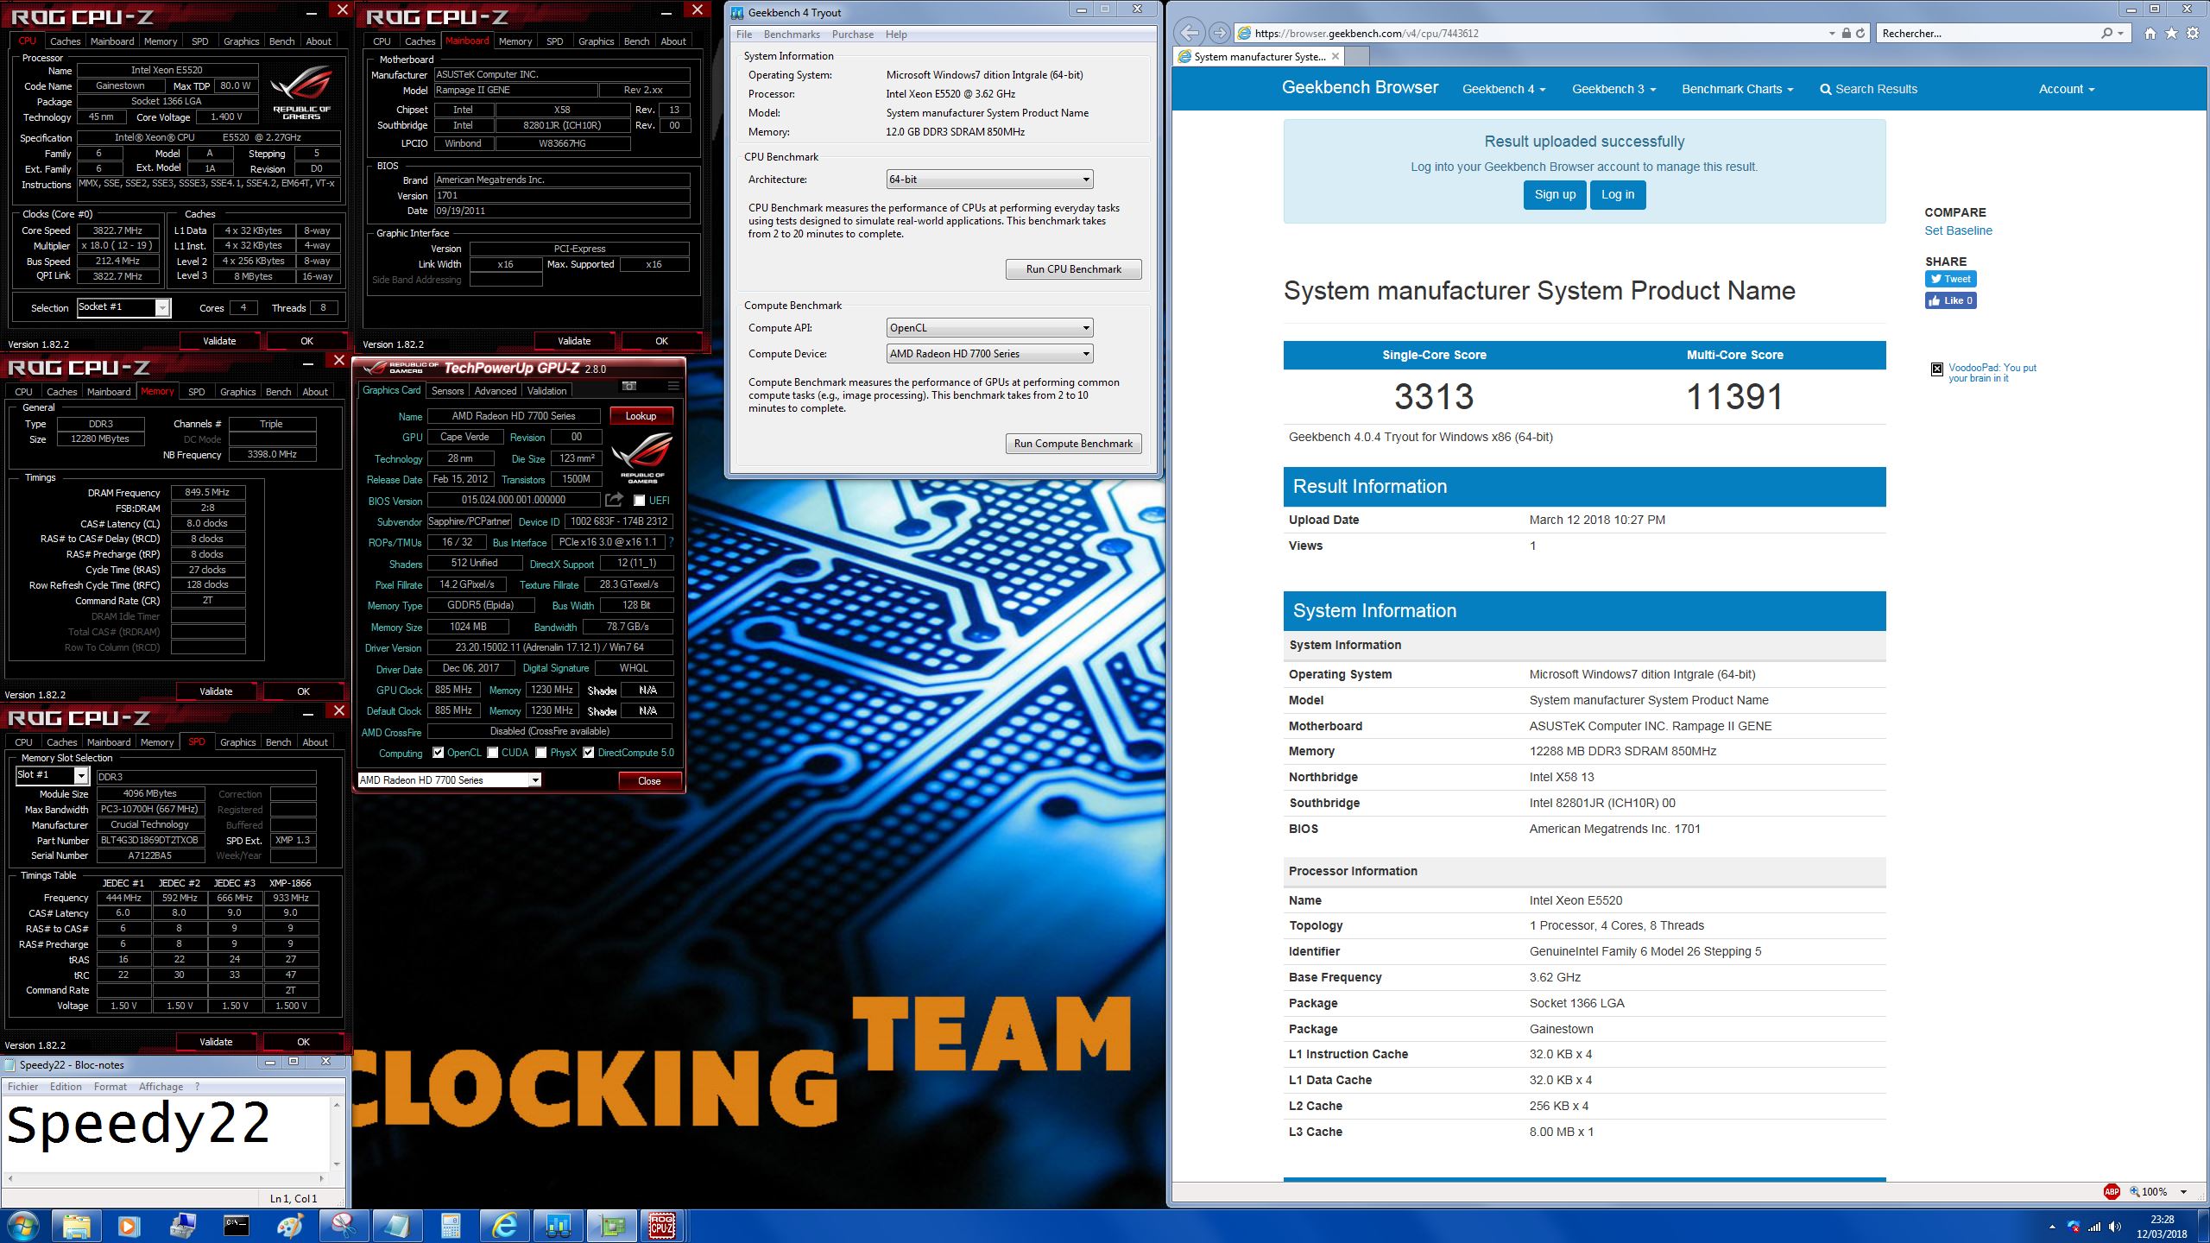
Task: Open the Compute Device dropdown
Action: coord(989,354)
